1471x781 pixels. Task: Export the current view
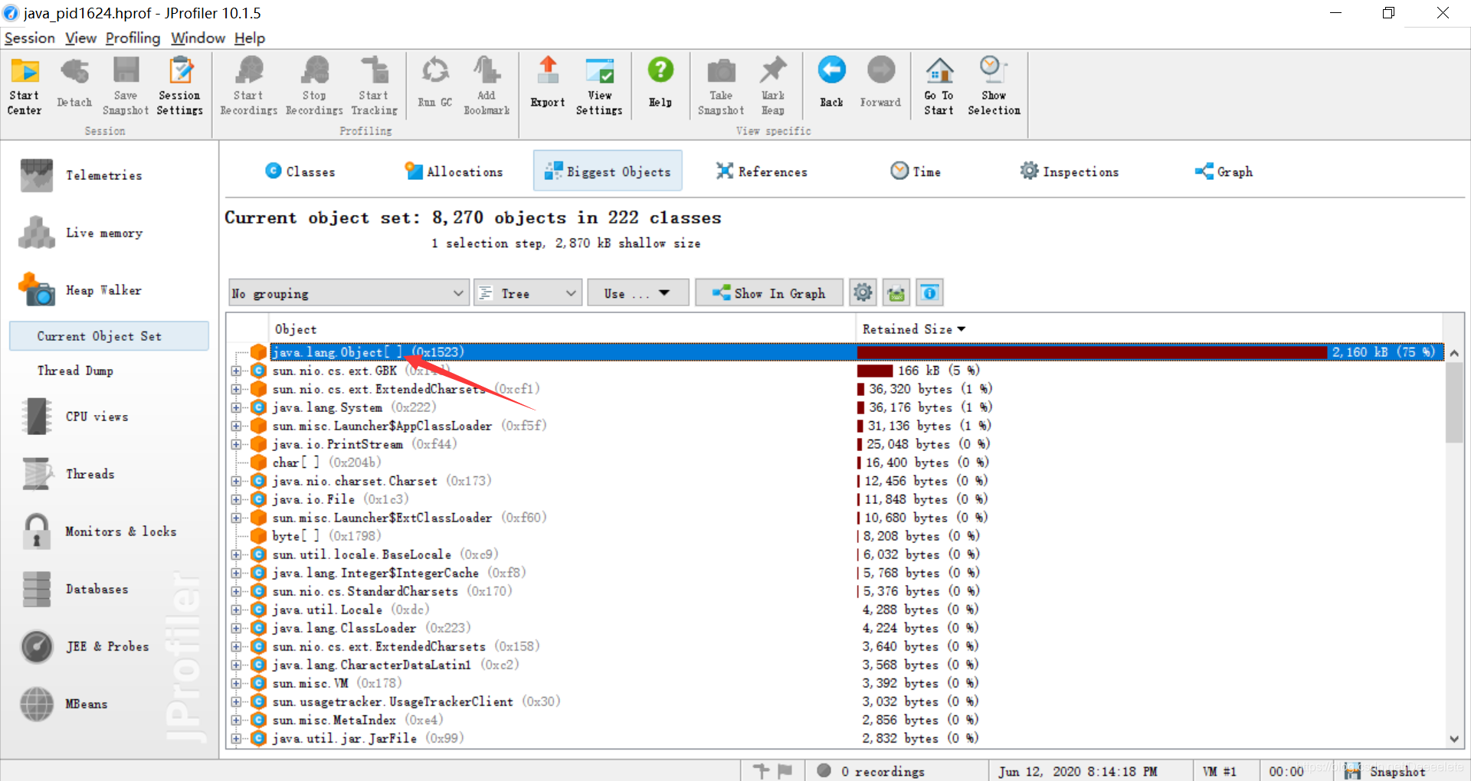pos(548,82)
